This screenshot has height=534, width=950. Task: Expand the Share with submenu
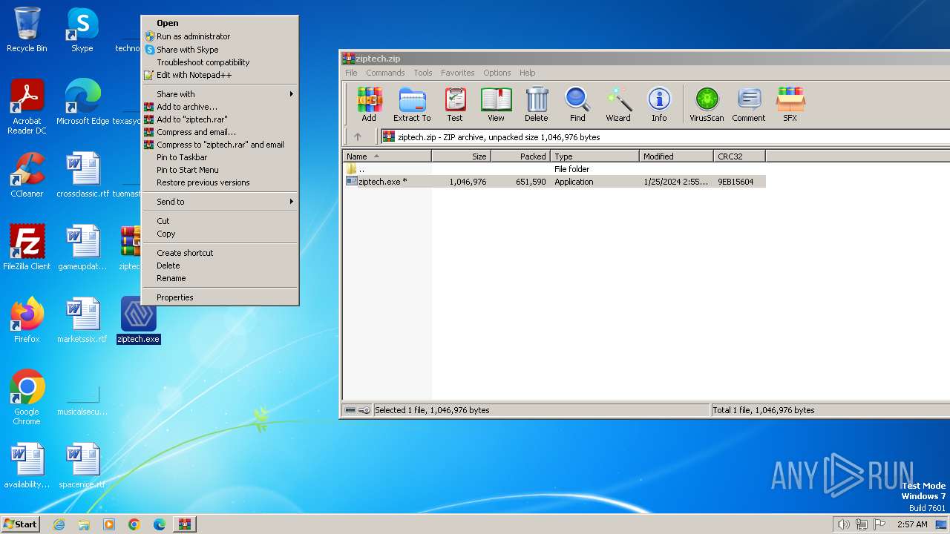[220, 94]
